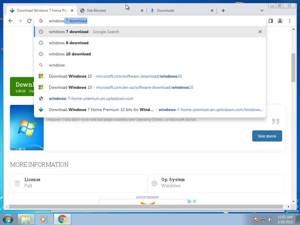This screenshot has width=300, height=225.
Task: Click the horizontal scrollbar thumb
Action: [146, 207]
